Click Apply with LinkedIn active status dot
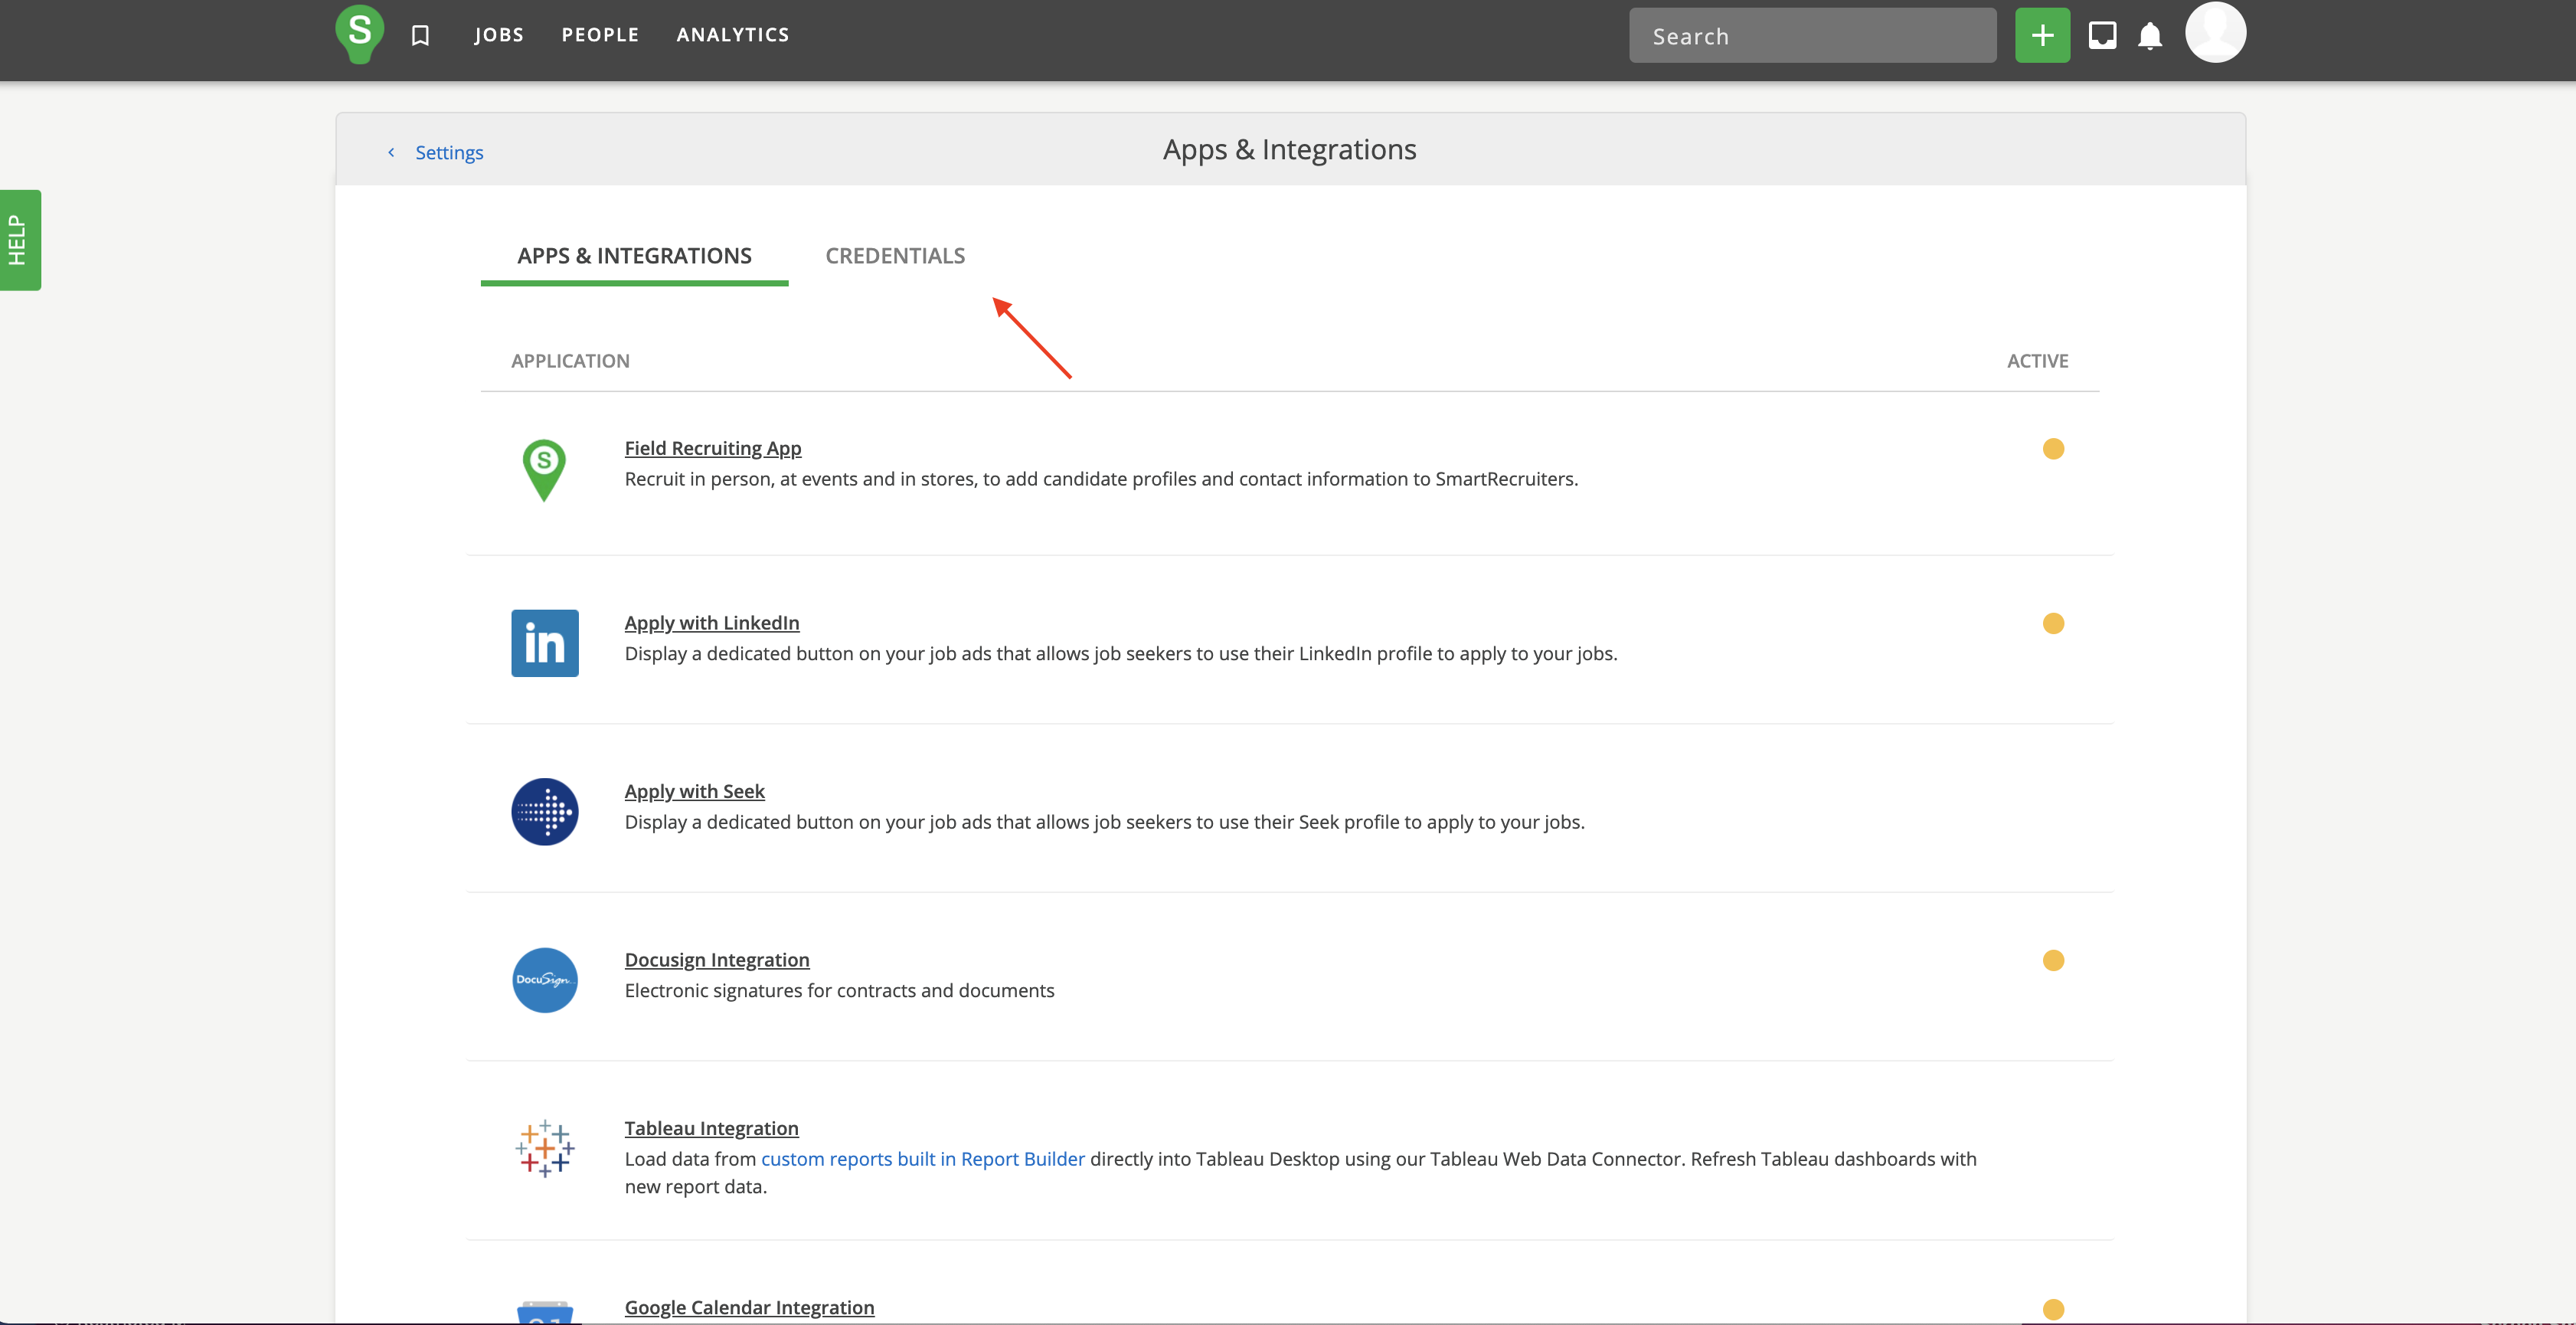The width and height of the screenshot is (2576, 1325). pyautogui.click(x=2053, y=624)
